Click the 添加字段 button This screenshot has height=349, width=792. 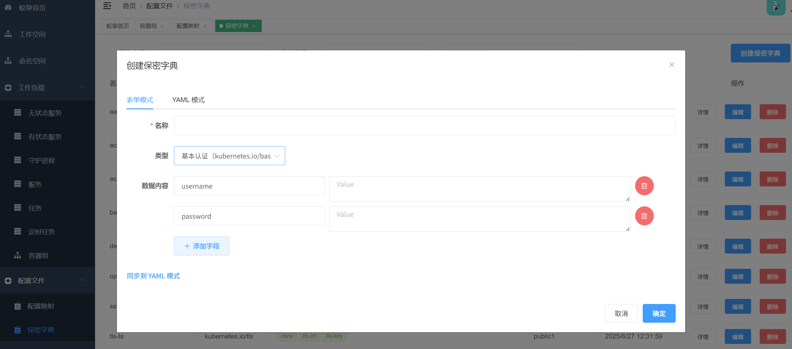(x=202, y=246)
